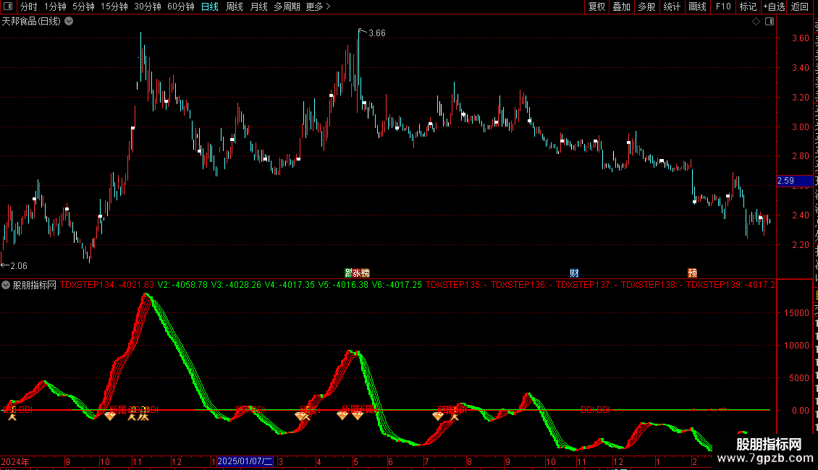Select the 60分钟 period tab

[x=180, y=7]
